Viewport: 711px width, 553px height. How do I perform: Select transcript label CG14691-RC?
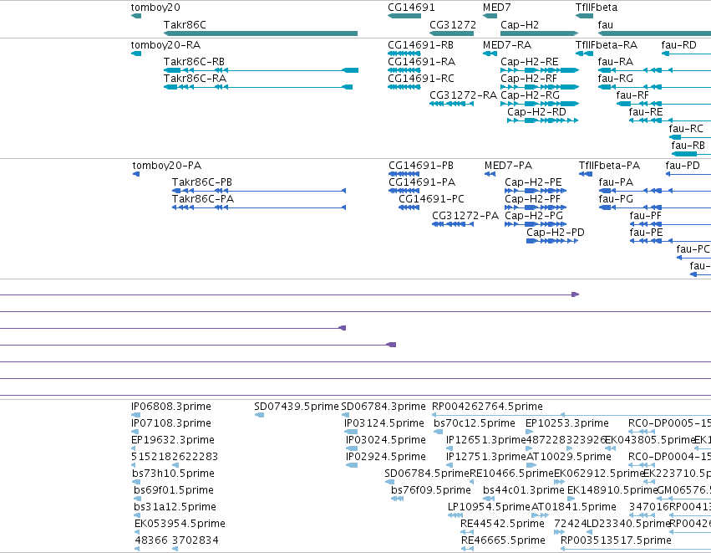pyautogui.click(x=421, y=79)
